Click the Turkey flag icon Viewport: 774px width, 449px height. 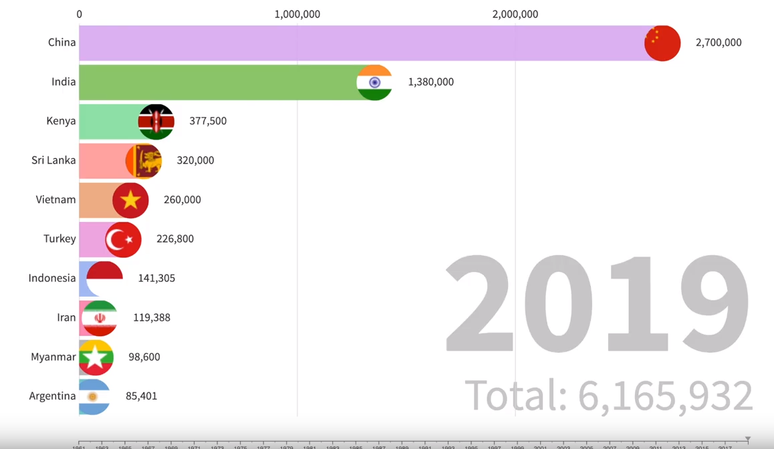pos(123,239)
